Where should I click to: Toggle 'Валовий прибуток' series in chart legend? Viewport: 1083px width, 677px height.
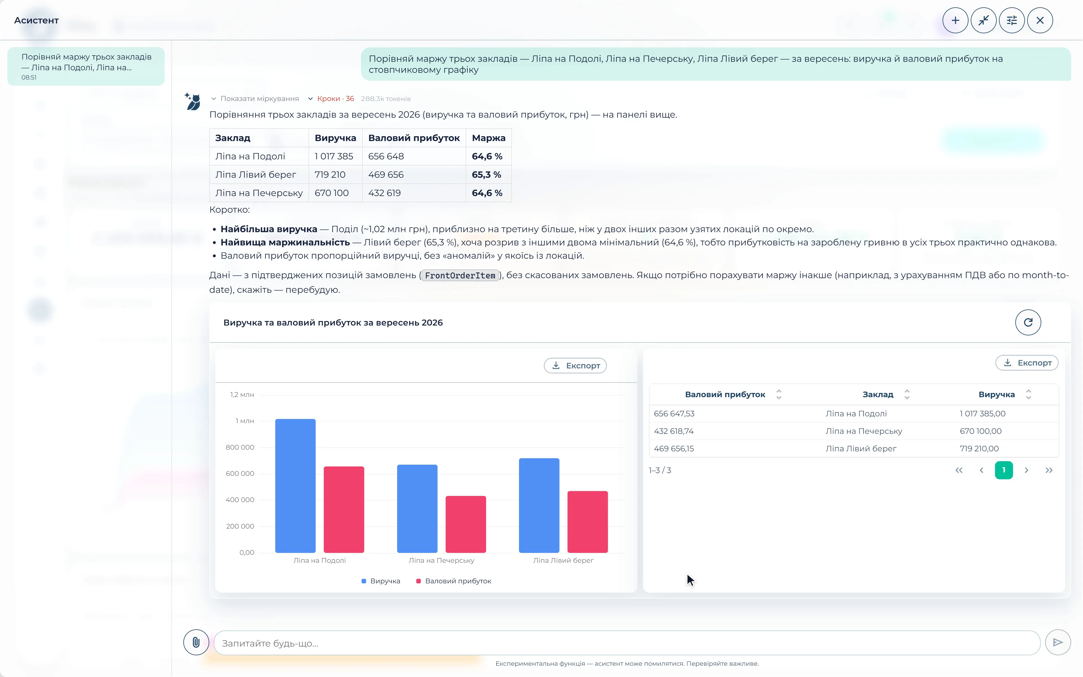click(x=454, y=581)
